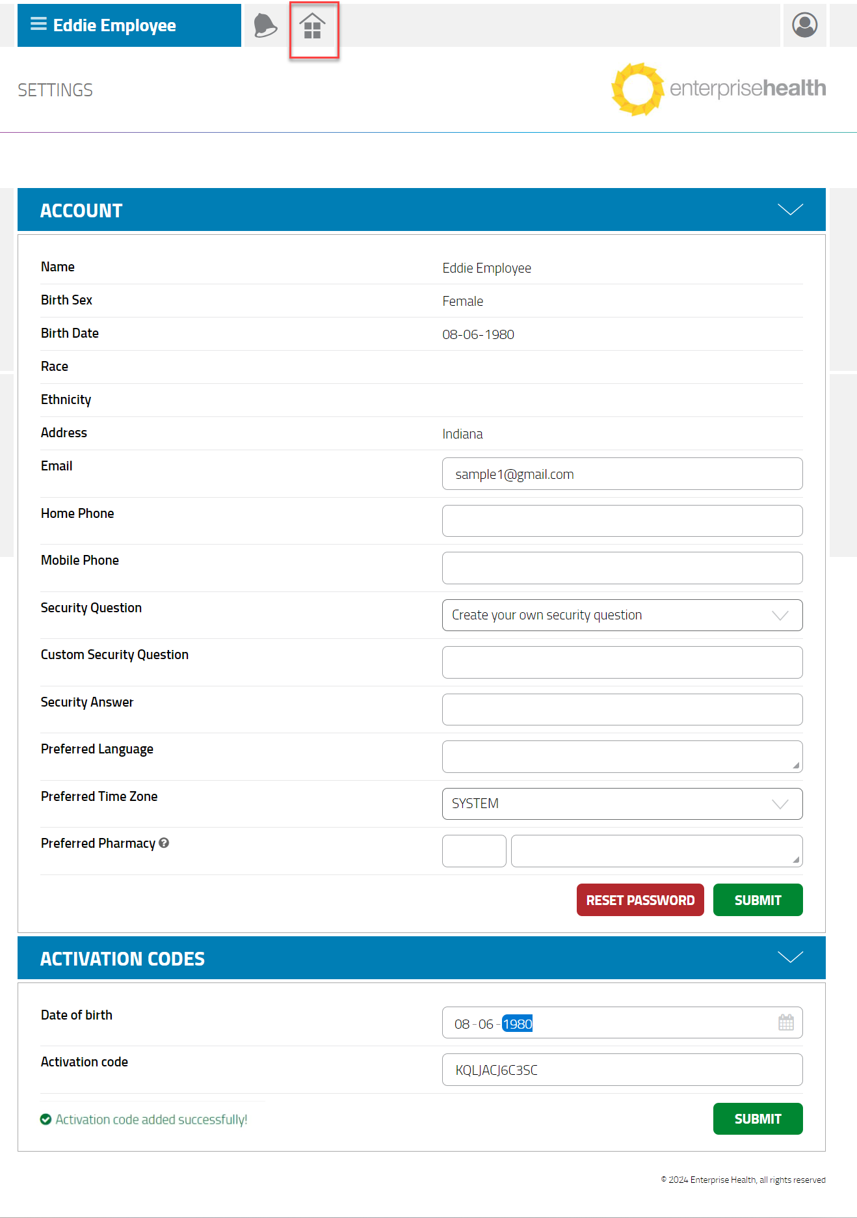Focus the Security Answer field
This screenshot has height=1218, width=857.
(622, 709)
